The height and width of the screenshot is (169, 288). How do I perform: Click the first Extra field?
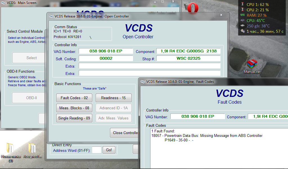click(x=150, y=66)
